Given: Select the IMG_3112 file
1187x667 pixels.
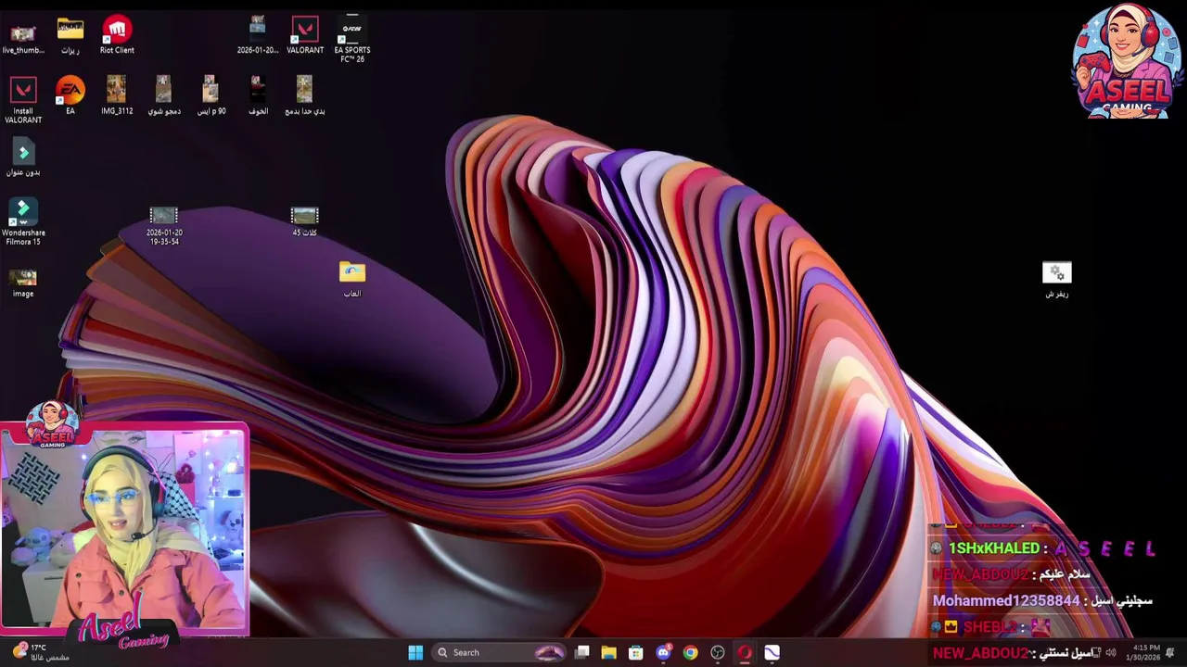Looking at the screenshot, I should tap(117, 96).
